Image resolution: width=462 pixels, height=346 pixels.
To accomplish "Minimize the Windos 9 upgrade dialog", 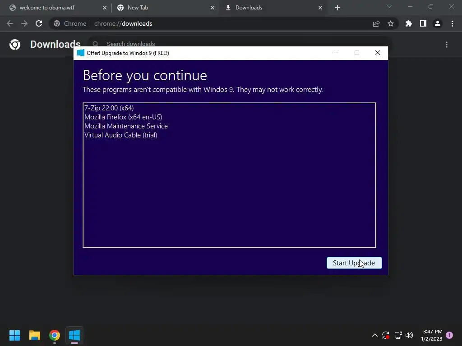I will point(337,53).
